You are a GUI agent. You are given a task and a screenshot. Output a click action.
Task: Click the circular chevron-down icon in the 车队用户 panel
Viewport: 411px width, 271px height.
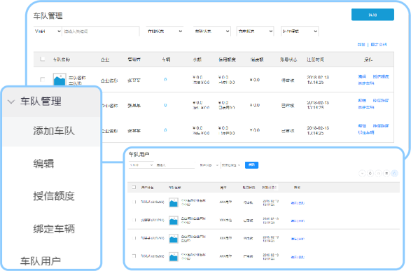tap(362, 173)
